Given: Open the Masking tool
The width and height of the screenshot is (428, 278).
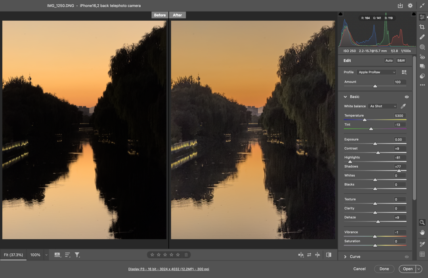Looking at the screenshot, I should [422, 47].
